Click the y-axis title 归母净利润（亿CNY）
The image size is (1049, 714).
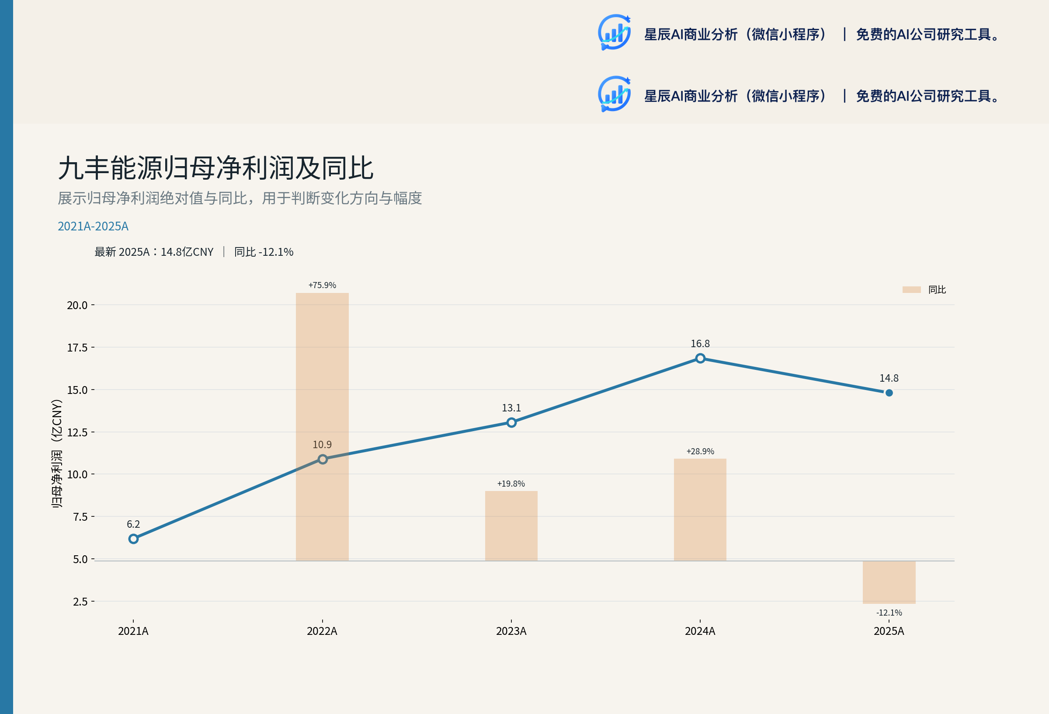point(56,453)
